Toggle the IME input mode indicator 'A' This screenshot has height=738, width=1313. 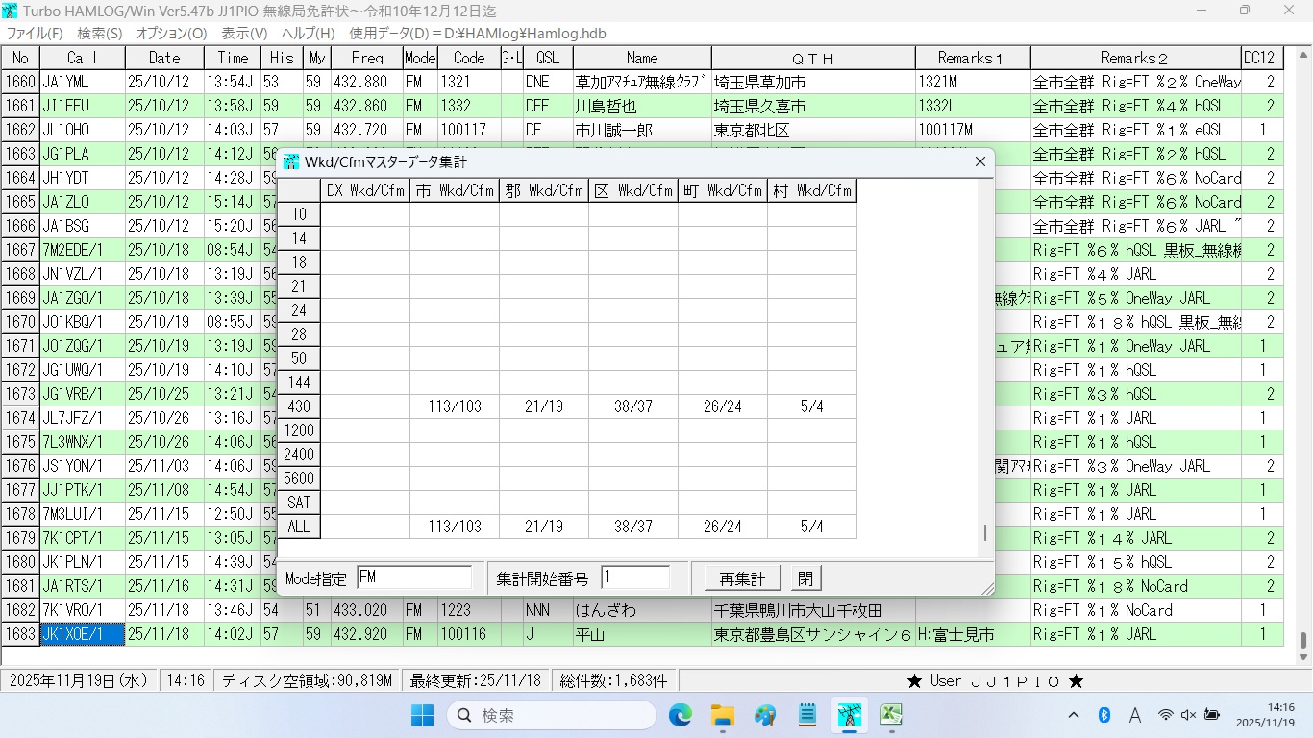(x=1134, y=715)
